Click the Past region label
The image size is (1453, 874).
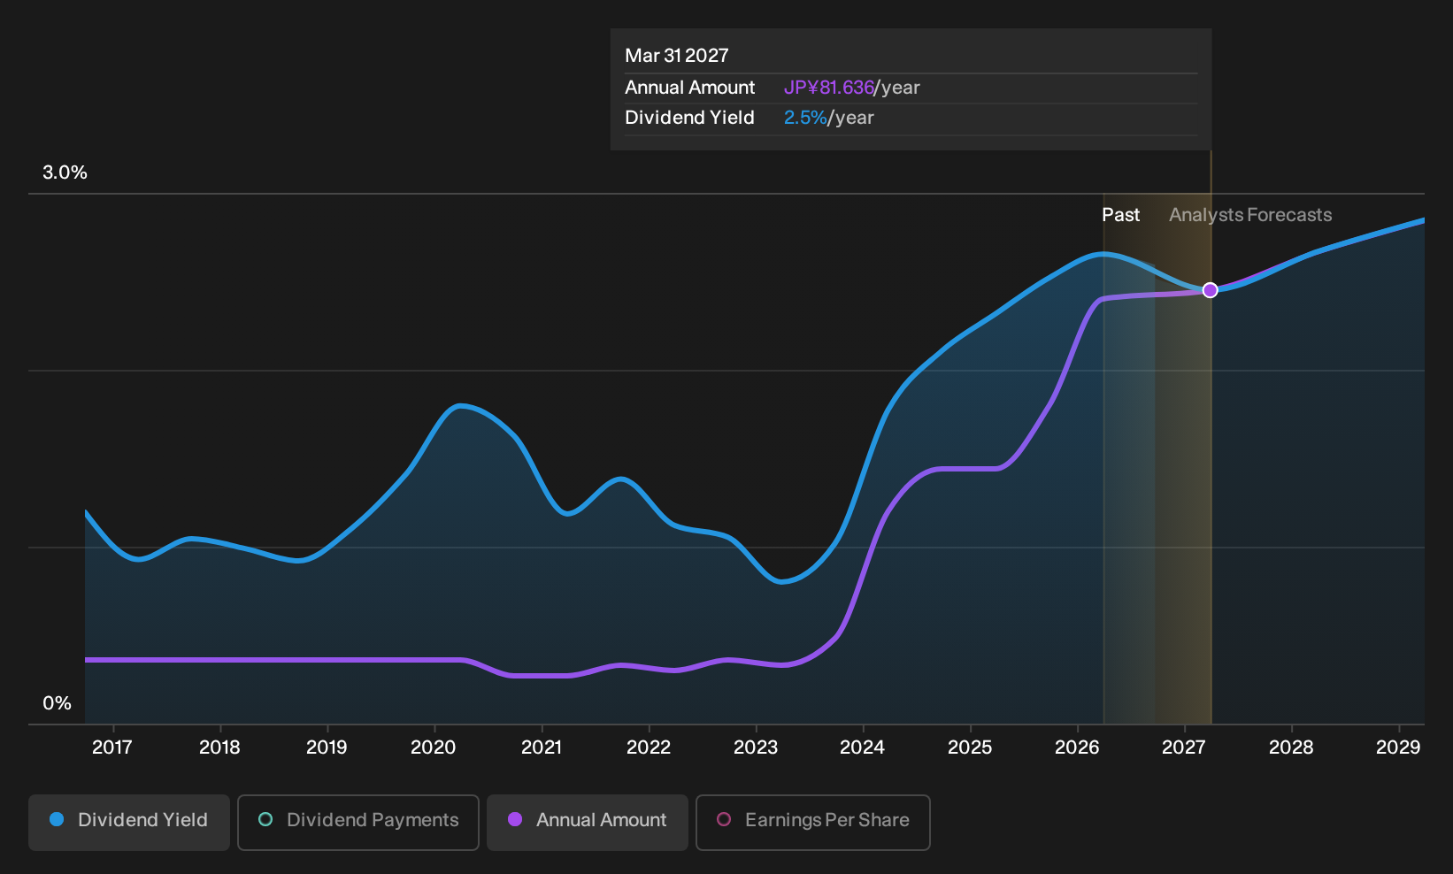click(x=1120, y=215)
